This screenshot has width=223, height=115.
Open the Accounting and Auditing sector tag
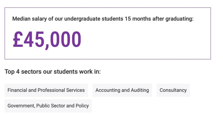[122, 90]
